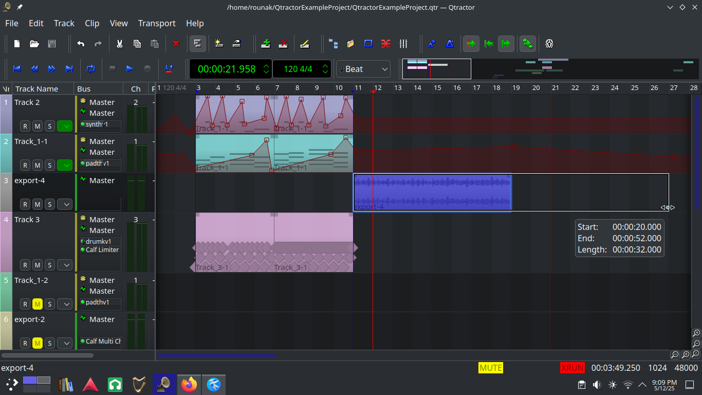The height and width of the screenshot is (395, 702).
Task: Mute Track 3 with its M button
Action: pos(37,265)
